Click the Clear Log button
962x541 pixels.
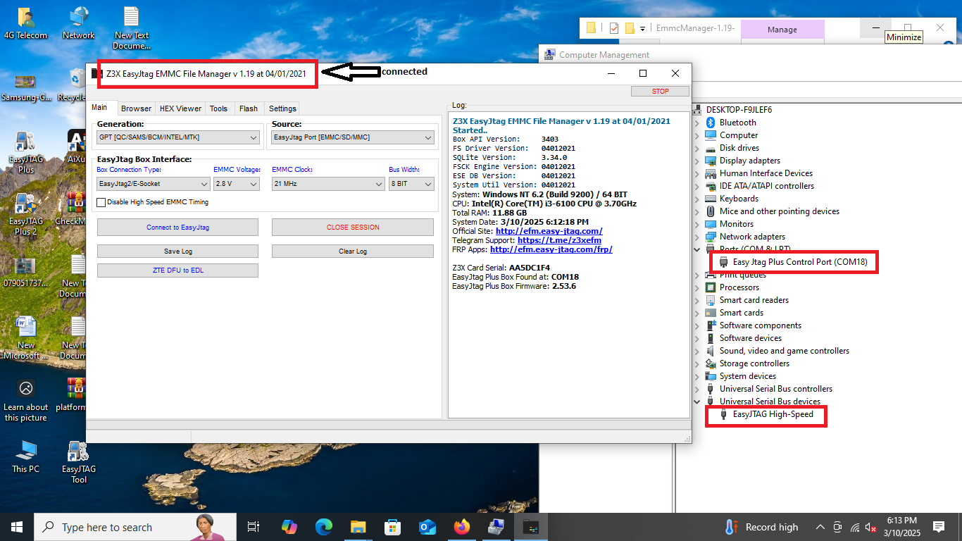click(x=353, y=251)
